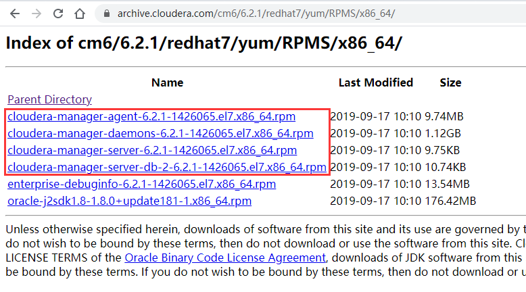Download cloudera-manager-server-6.2.1-1426065 rpm
Screen dimensions: 526x292
coord(152,150)
